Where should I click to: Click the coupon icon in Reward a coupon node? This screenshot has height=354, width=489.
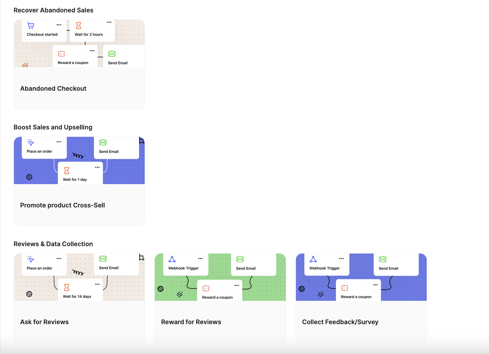[61, 54]
